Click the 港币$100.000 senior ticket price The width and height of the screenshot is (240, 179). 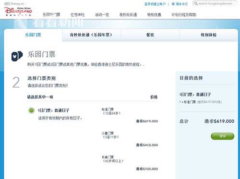point(147,169)
